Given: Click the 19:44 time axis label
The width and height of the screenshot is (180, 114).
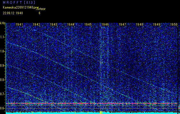Looking at the screenshot, I should [71, 25].
